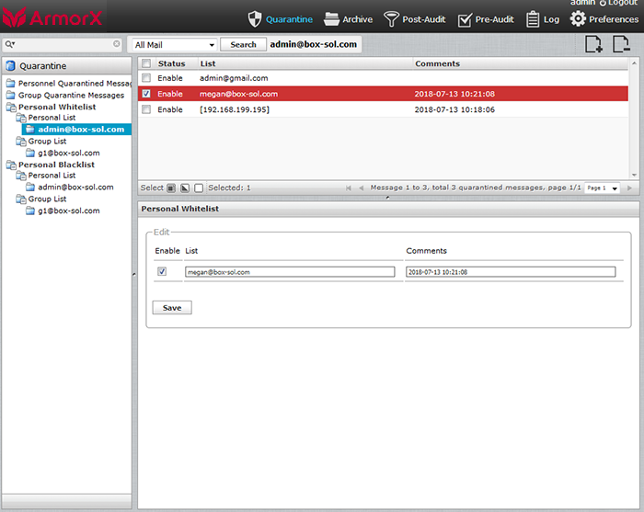Open the Quarantine section
This screenshot has width=644, height=512.
[281, 19]
